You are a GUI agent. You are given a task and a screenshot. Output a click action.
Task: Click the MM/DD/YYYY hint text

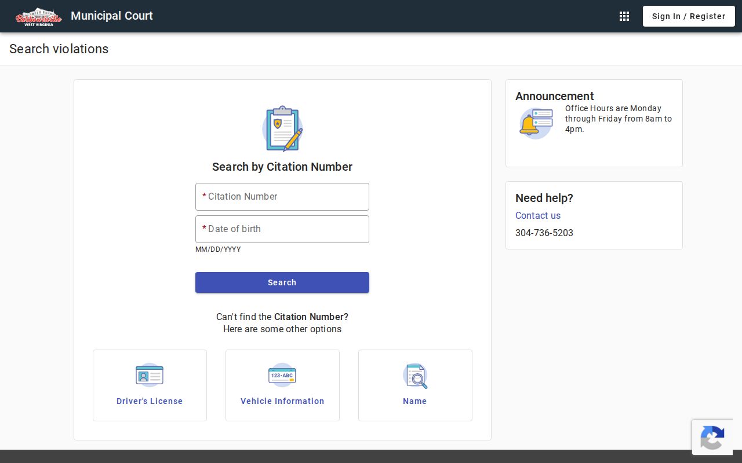[x=218, y=249]
